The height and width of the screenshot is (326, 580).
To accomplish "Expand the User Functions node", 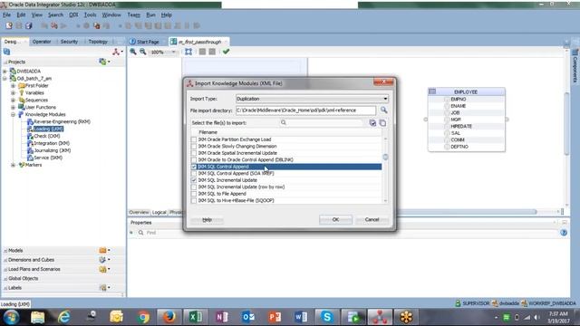I will pyautogui.click(x=13, y=107).
